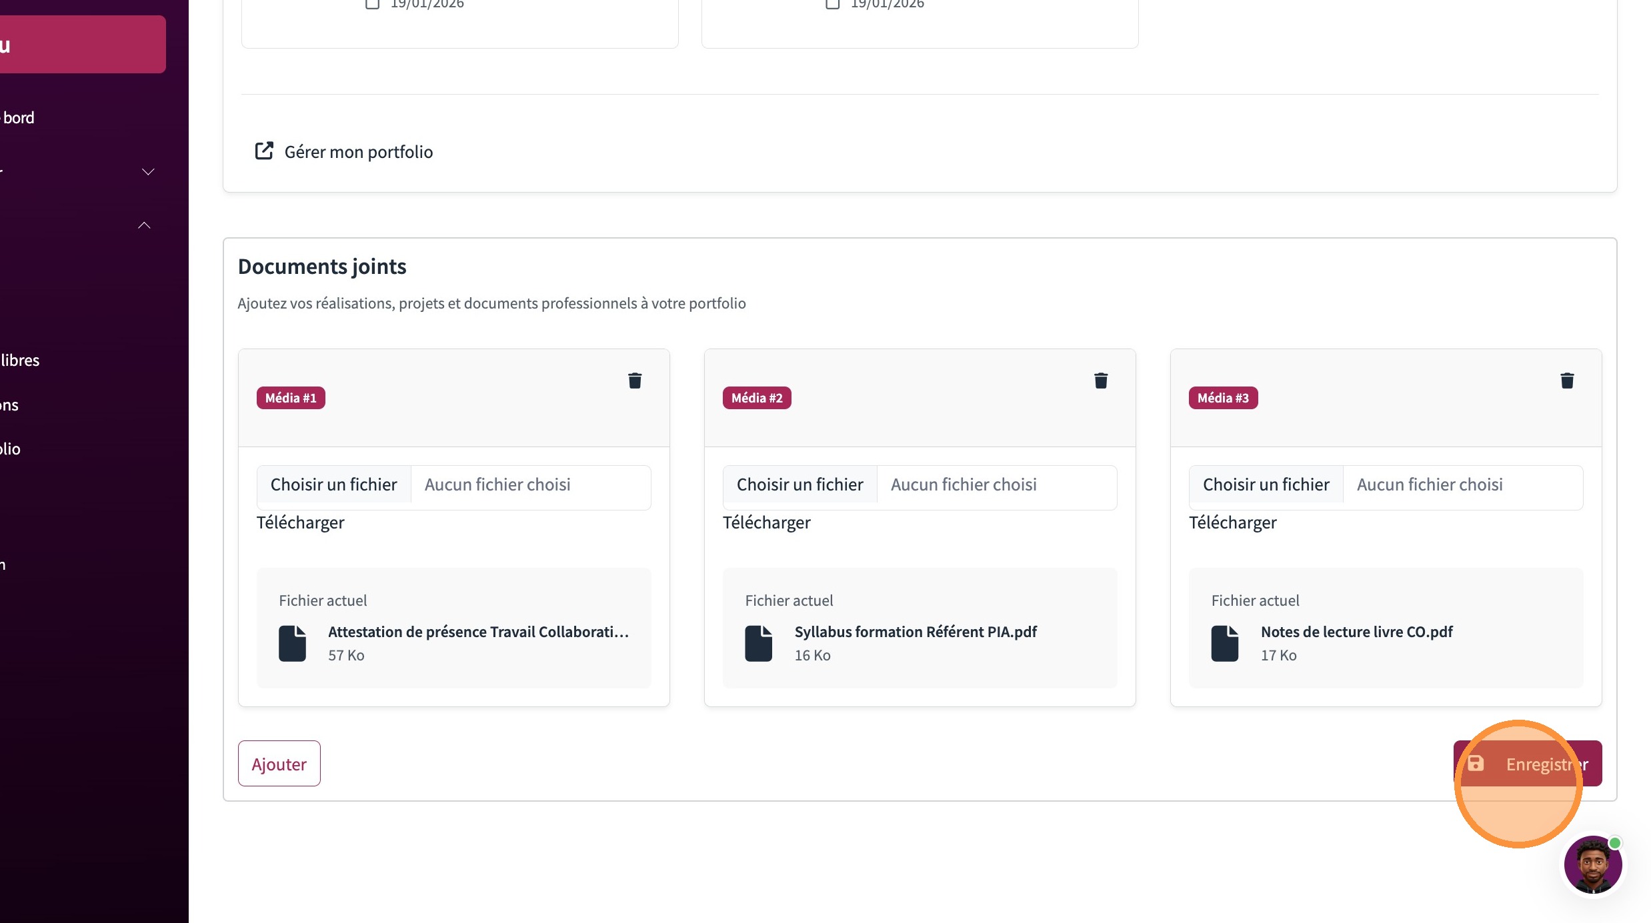Click trash icon on Média #3
Screen dimensions: 1651x923
[x=1566, y=381]
